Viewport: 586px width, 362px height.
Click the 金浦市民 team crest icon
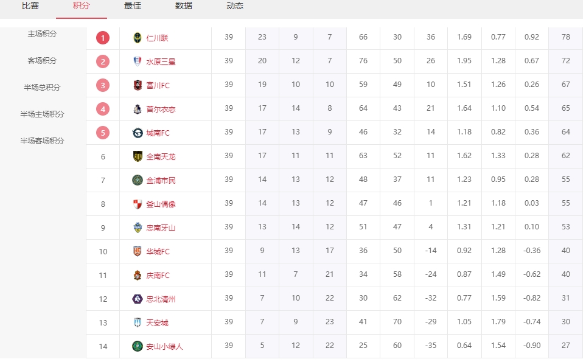pyautogui.click(x=138, y=180)
